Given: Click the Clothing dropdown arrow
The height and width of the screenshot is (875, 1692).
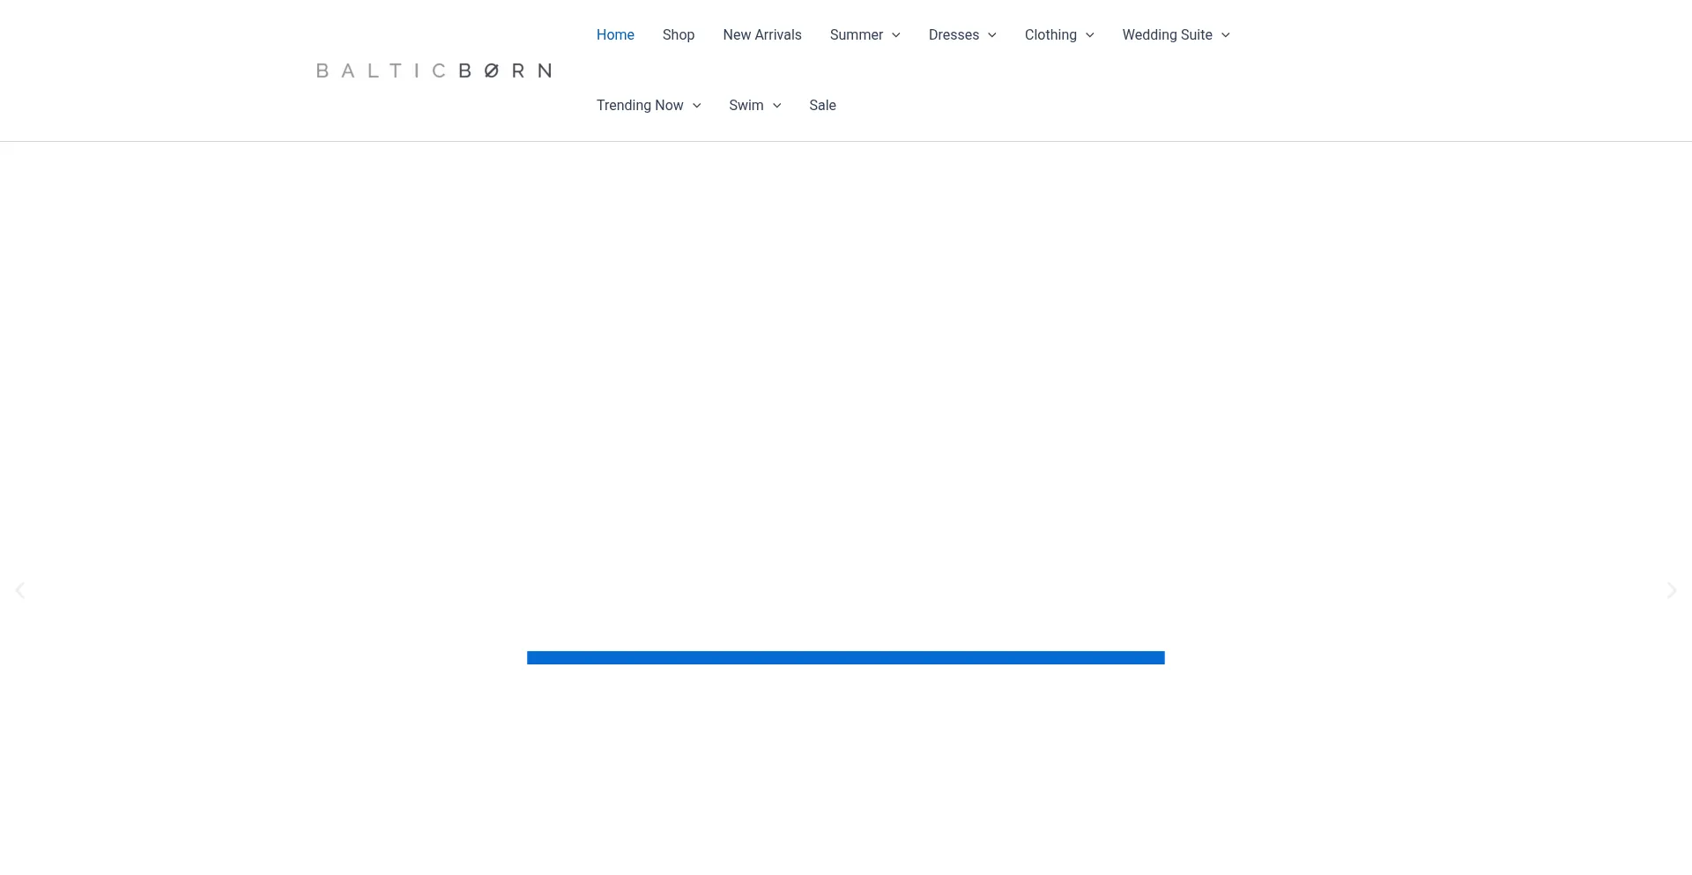Looking at the screenshot, I should 1090,35.
